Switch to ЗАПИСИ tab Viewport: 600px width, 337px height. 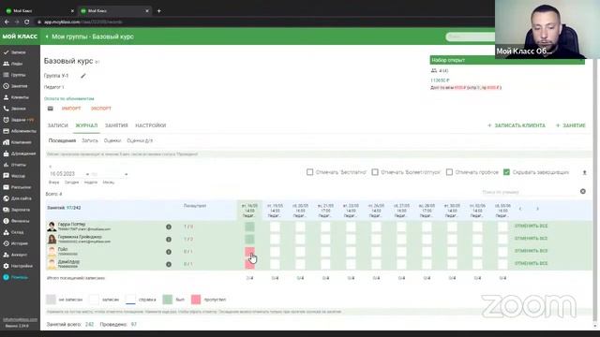tap(57, 125)
